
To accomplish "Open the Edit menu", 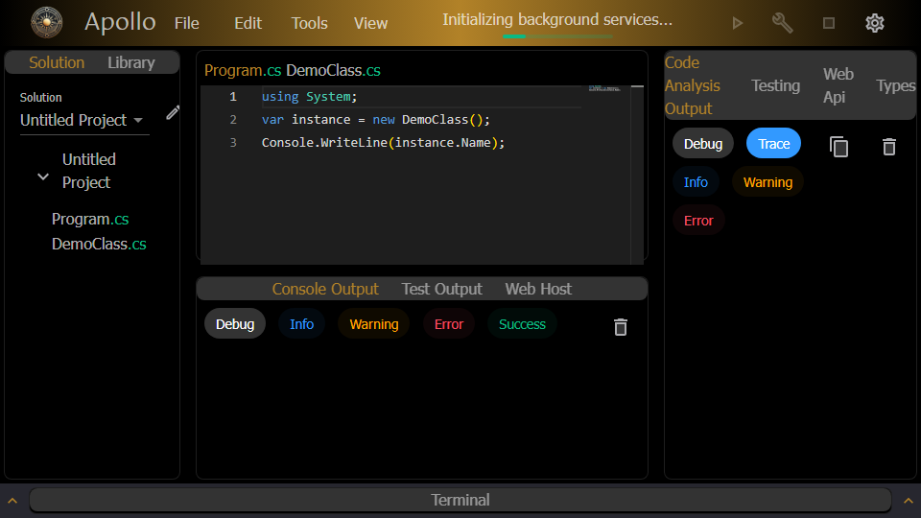I will tap(248, 23).
